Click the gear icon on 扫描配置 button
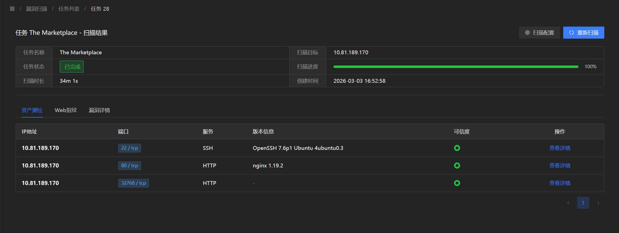Image resolution: width=619 pixels, height=233 pixels. tap(527, 33)
